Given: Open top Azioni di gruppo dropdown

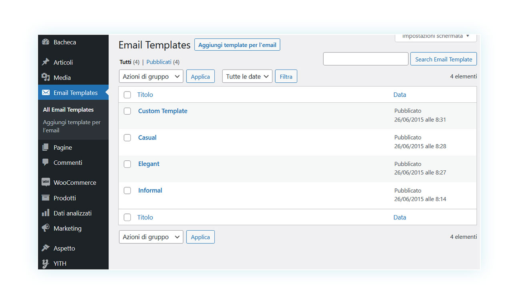Looking at the screenshot, I should click(x=151, y=76).
